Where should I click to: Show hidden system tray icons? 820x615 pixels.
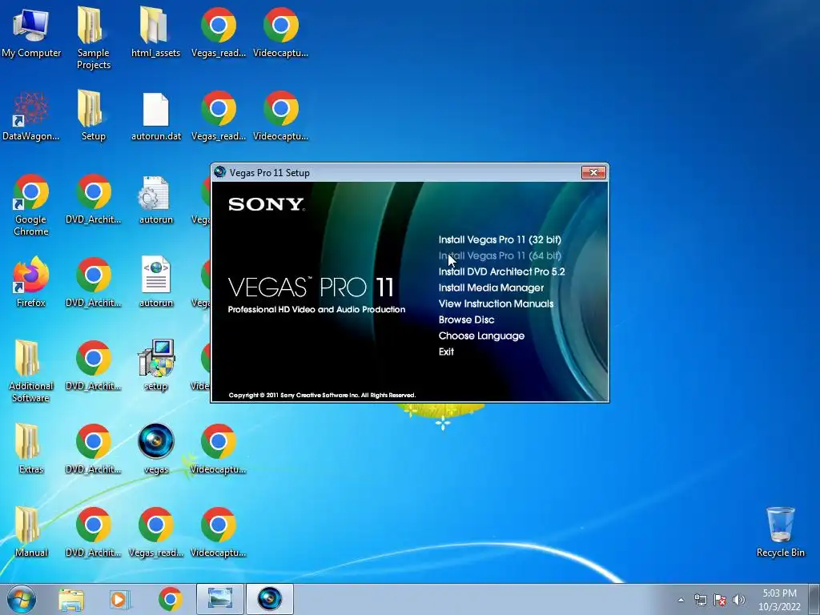click(x=681, y=600)
